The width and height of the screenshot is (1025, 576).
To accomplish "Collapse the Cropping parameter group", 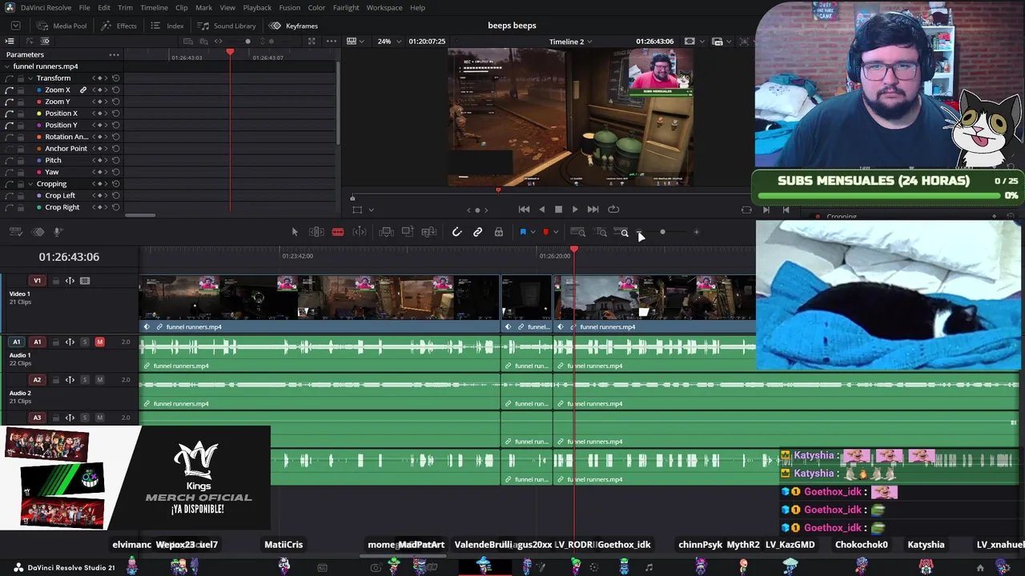I will tap(30, 184).
